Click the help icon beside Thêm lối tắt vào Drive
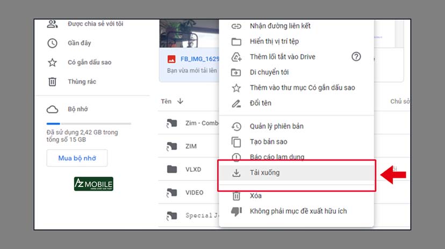Viewport: 445px width, 249px height. pyautogui.click(x=356, y=57)
